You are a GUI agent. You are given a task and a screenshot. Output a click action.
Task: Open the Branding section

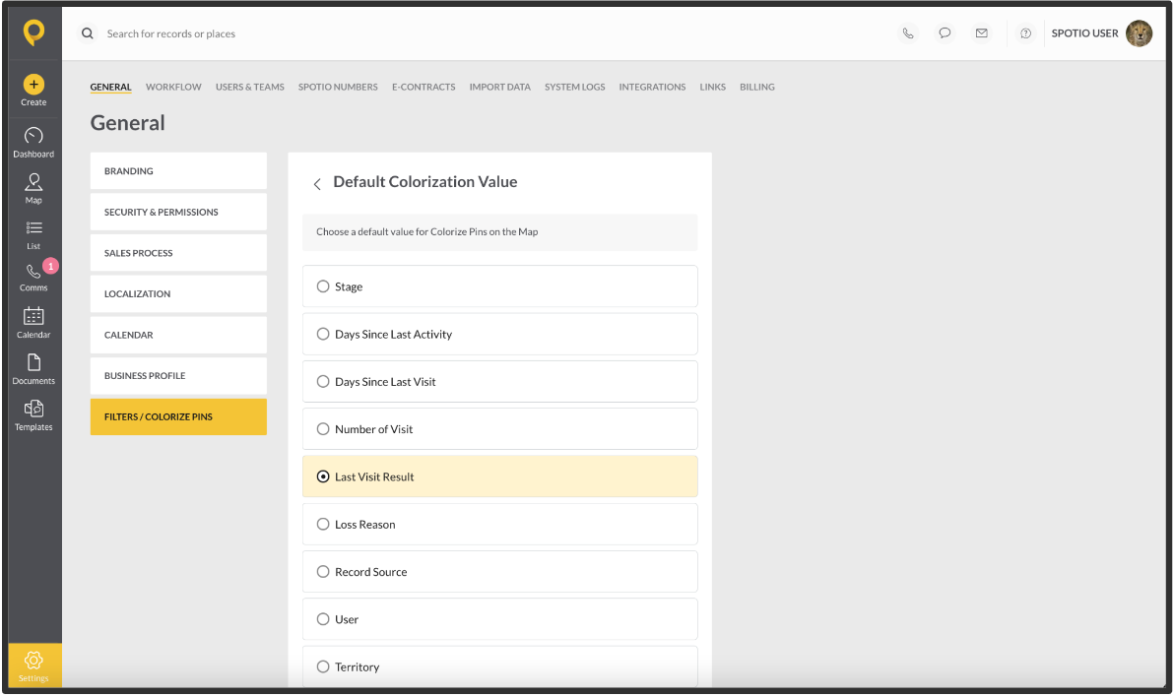(x=179, y=171)
